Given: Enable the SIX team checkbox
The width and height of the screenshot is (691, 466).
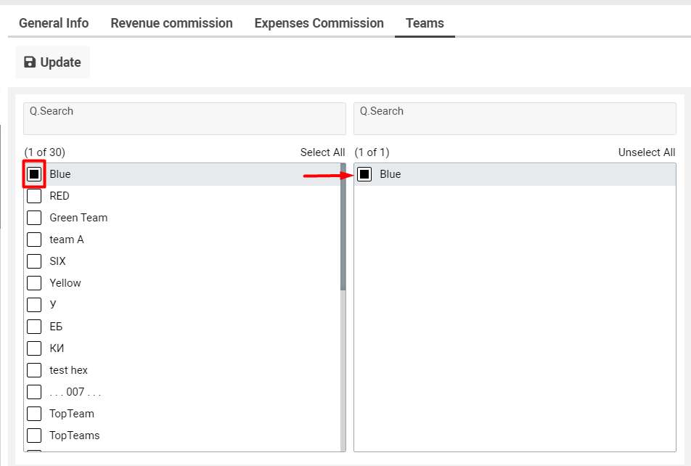Looking at the screenshot, I should (x=34, y=261).
